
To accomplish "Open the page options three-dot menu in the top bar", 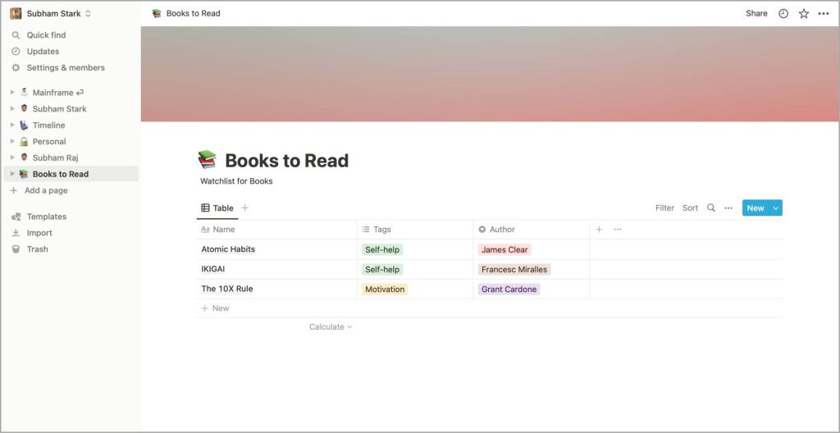I will click(x=824, y=14).
